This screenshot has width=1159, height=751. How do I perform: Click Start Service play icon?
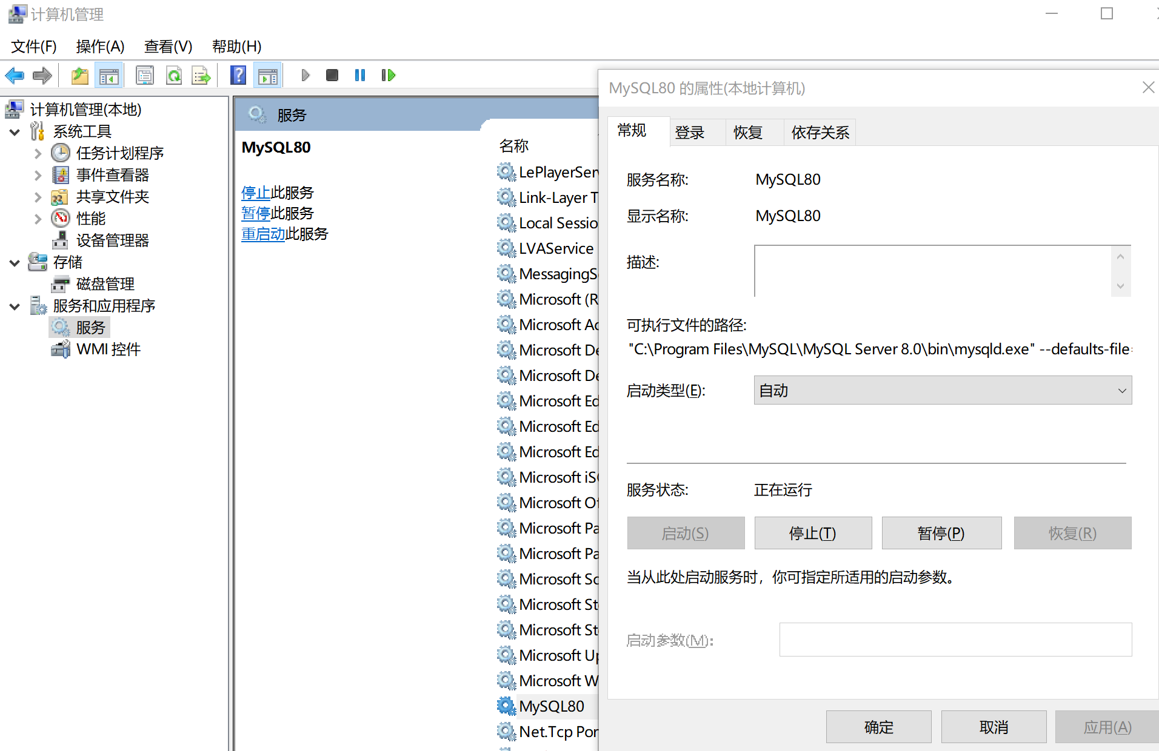click(306, 75)
